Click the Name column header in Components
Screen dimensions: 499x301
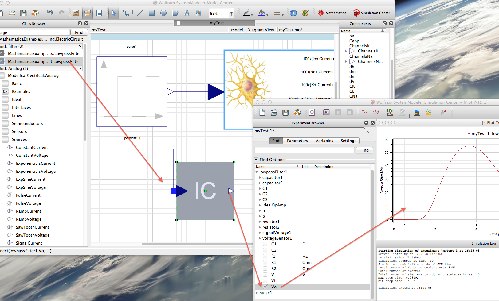[x=363, y=31]
